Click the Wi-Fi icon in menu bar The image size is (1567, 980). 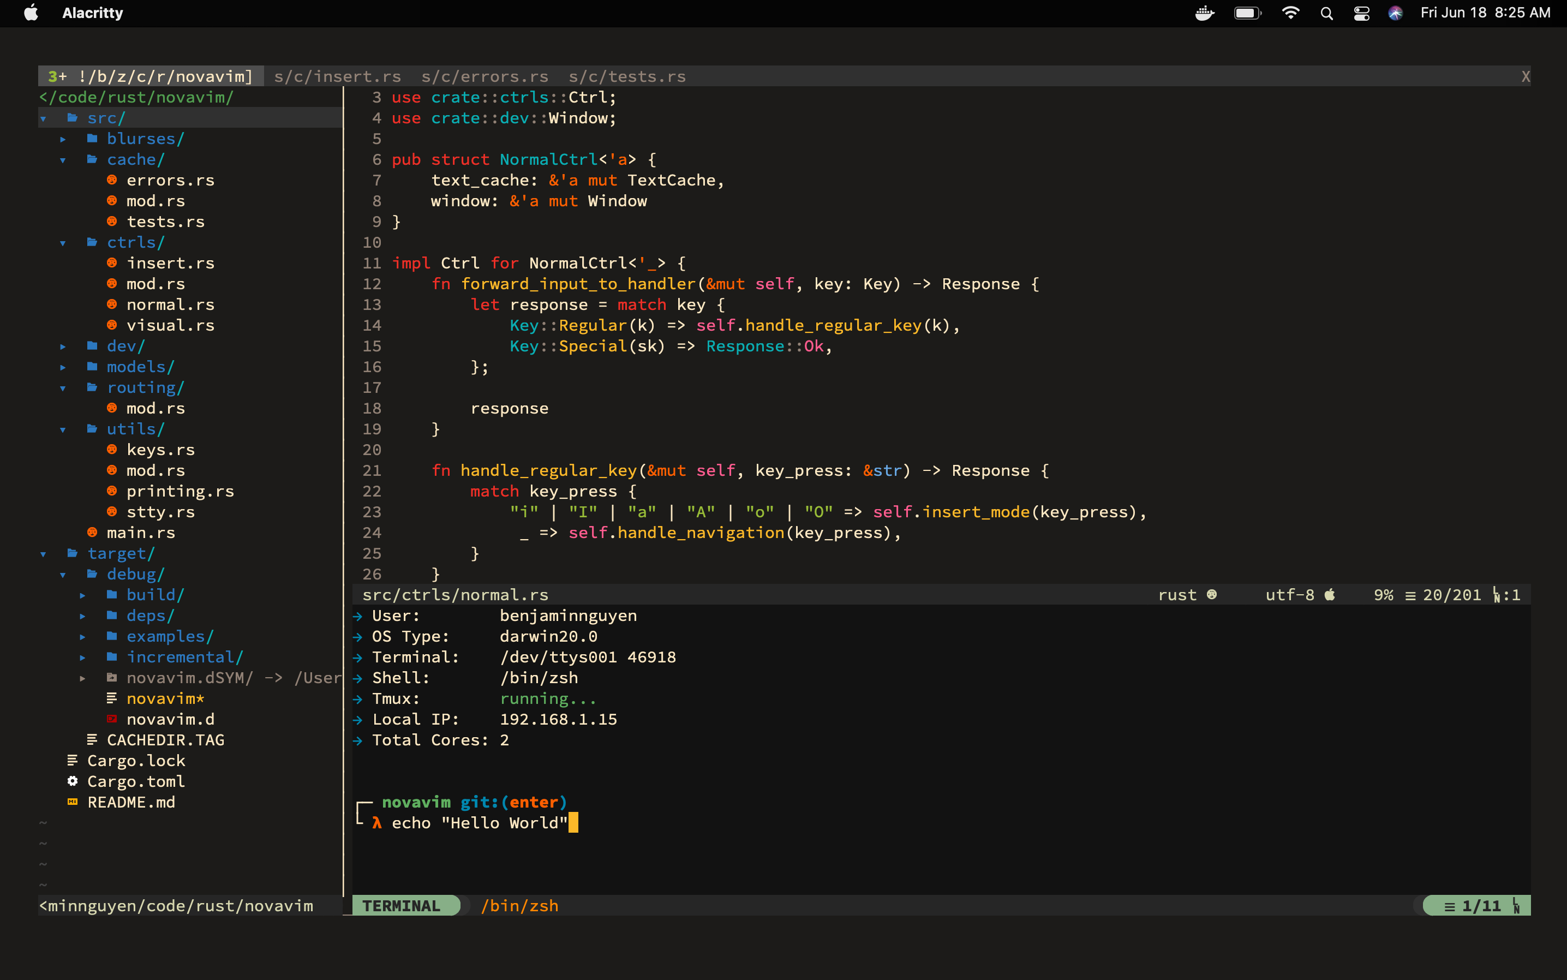tap(1291, 13)
